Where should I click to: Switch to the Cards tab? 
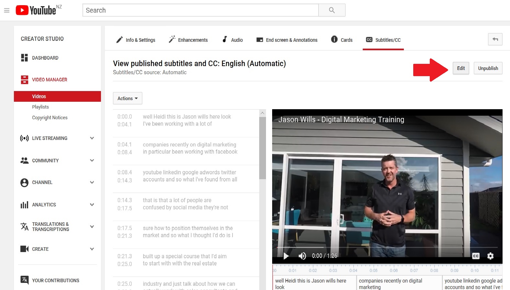pyautogui.click(x=342, y=40)
